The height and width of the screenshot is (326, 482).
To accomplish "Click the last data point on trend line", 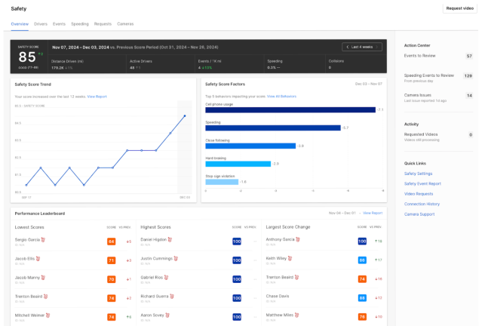I will click(x=185, y=115).
